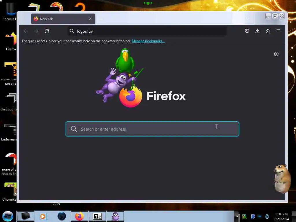The width and height of the screenshot is (296, 222).
Task: Close the New Tab tab
Action: point(90,19)
